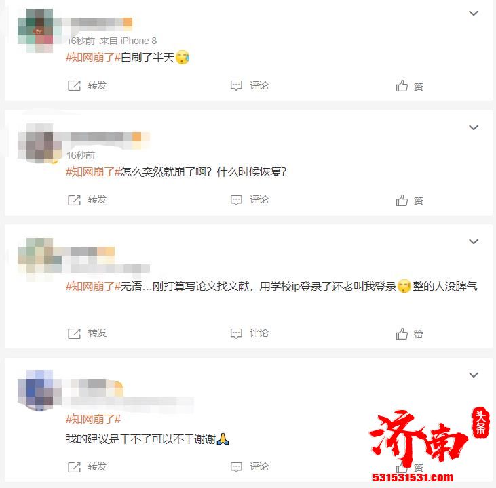Open fourth post author's avatar
Image resolution: width=496 pixels, height=488 pixels.
point(35,390)
